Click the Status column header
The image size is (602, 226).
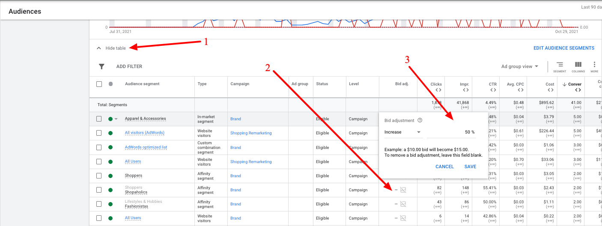click(x=322, y=84)
